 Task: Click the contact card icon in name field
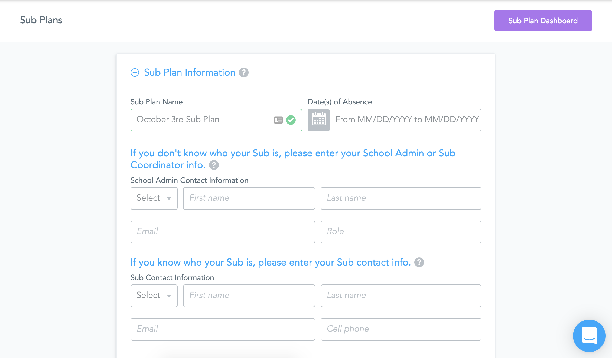278,120
